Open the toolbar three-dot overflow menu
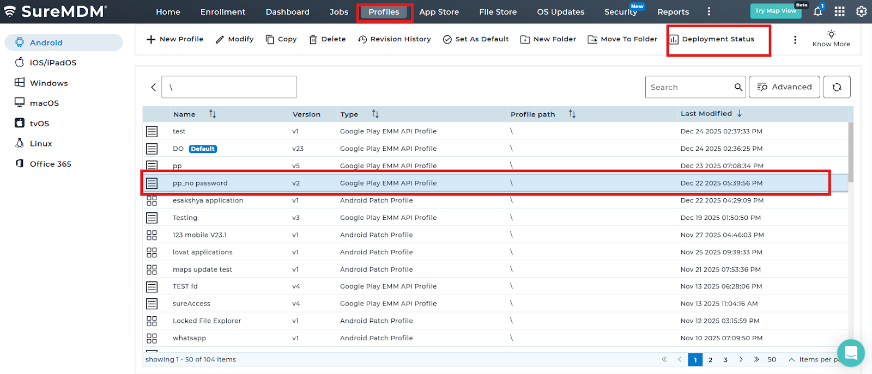 [x=795, y=40]
